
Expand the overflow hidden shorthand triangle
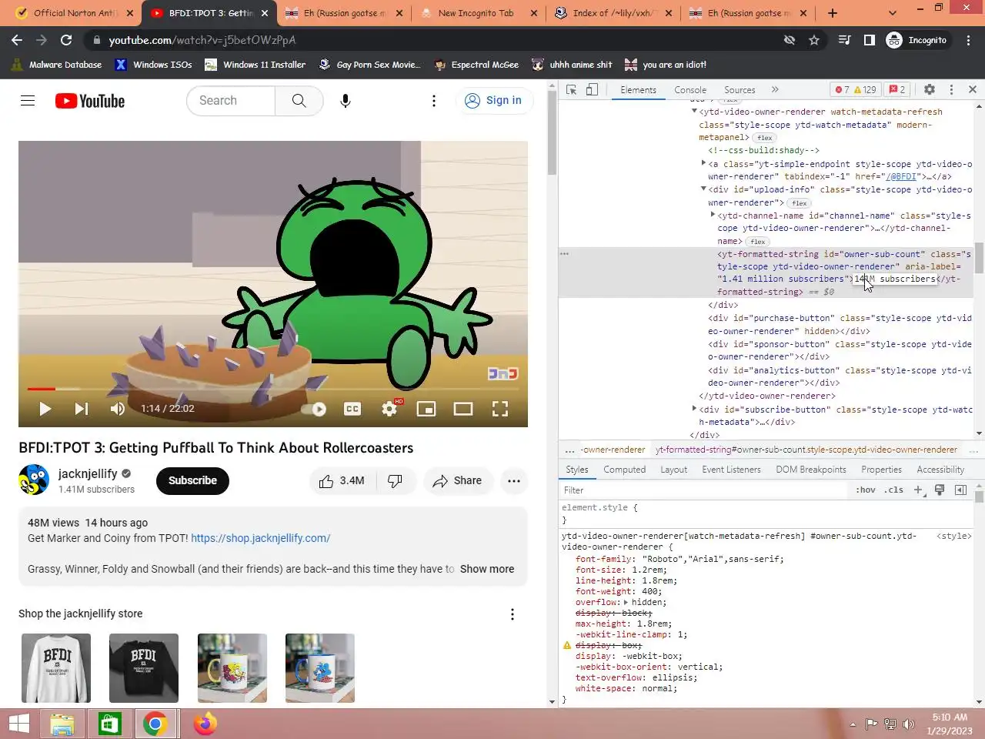click(x=626, y=603)
